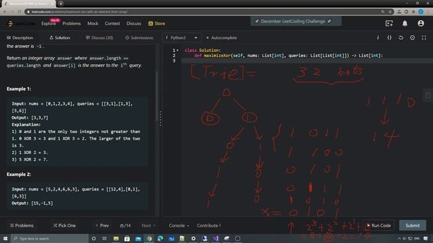The width and height of the screenshot is (433, 243).
Task: Open the Discuss (30) tab
Action: pyautogui.click(x=99, y=38)
